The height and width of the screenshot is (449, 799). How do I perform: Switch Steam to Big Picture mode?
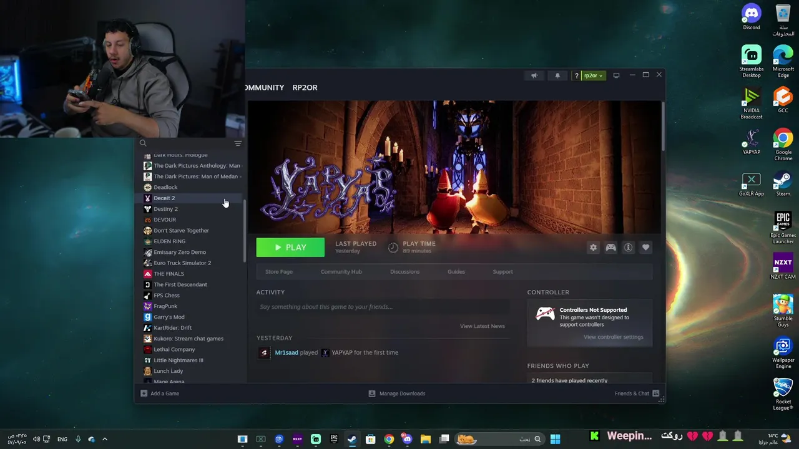click(x=616, y=75)
